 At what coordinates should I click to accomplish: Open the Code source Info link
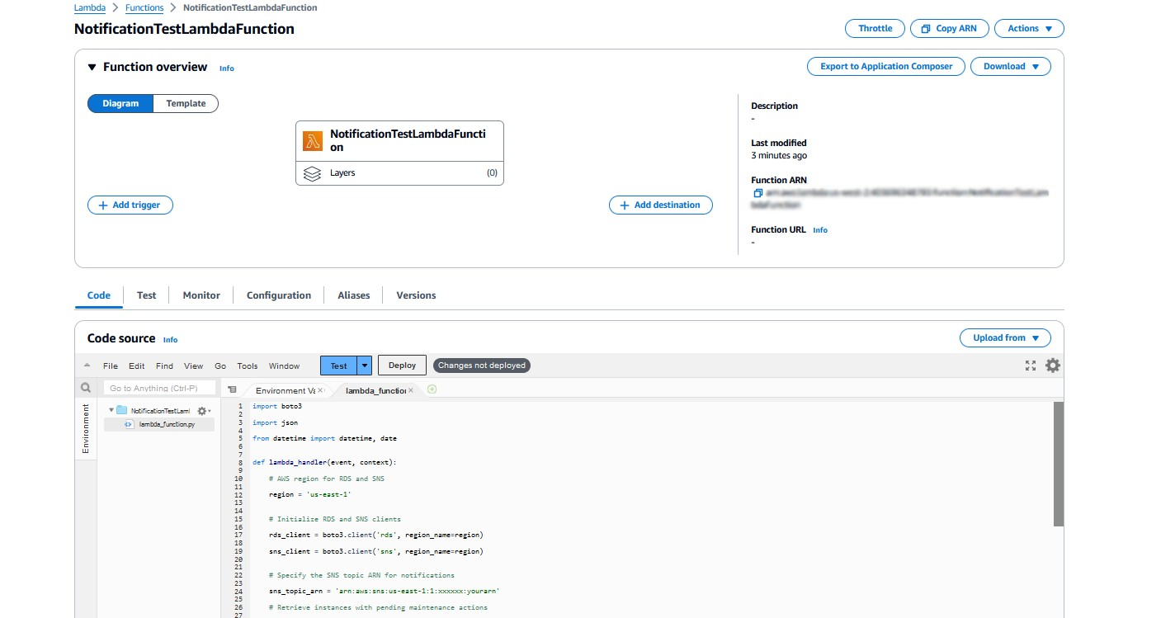click(170, 340)
